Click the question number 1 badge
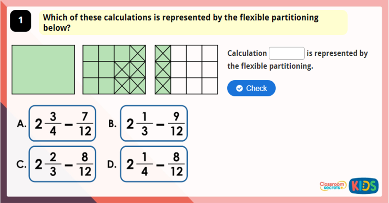389x203 pixels. [x=21, y=21]
